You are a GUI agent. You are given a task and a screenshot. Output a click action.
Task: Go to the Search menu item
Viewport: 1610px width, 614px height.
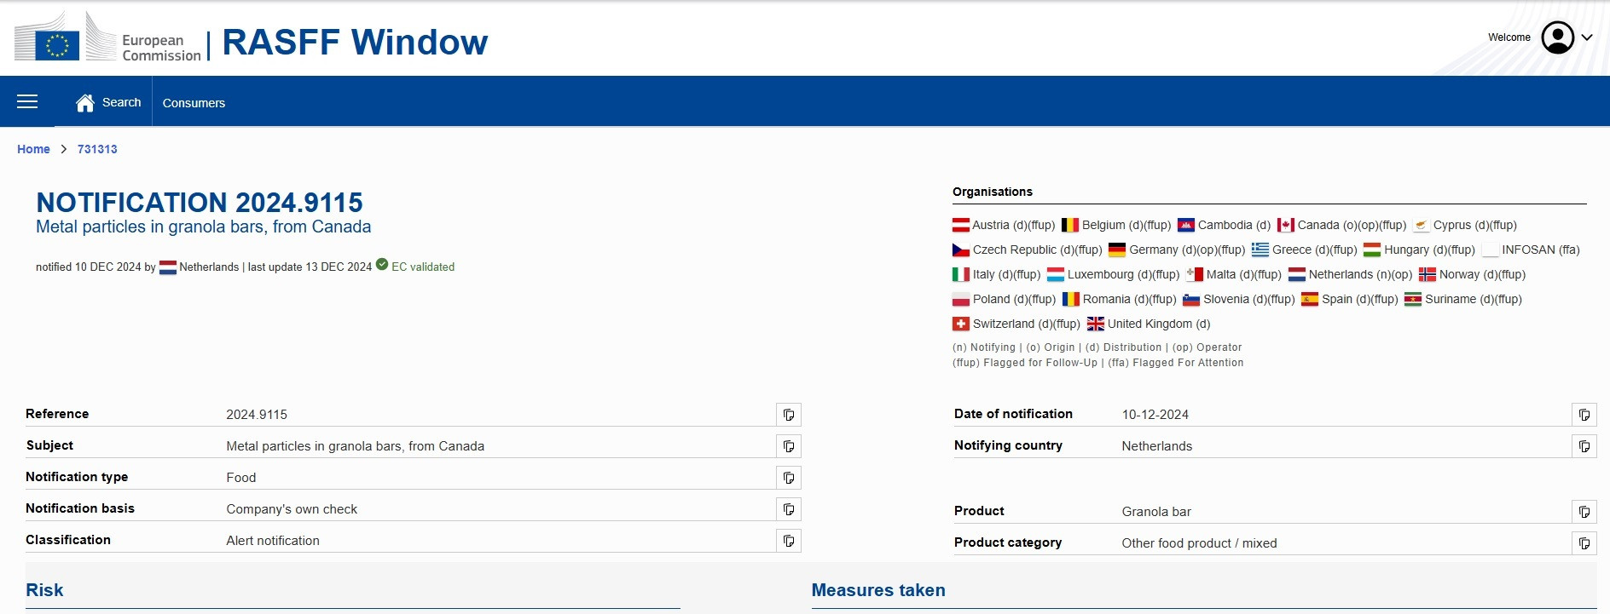pyautogui.click(x=121, y=102)
